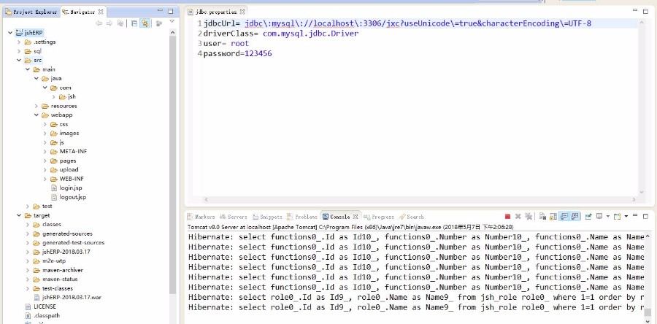Close the jdbc.properties editor tab
This screenshot has width=657, height=324.
(242, 12)
